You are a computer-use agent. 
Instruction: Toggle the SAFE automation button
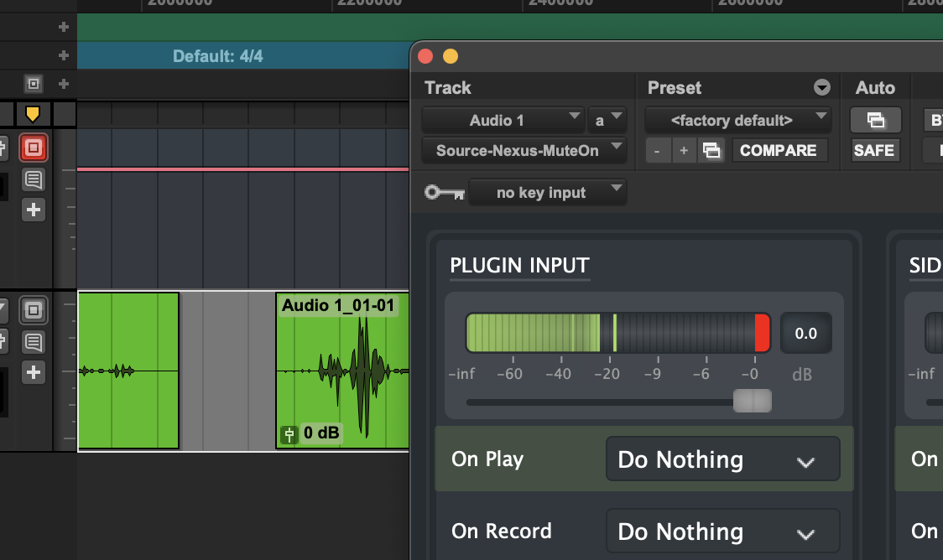[874, 151]
